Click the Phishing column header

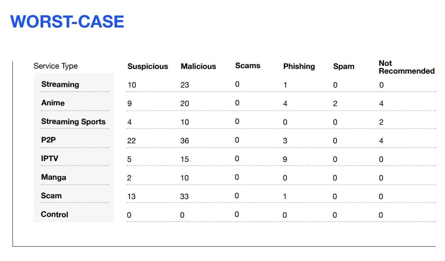[299, 67]
